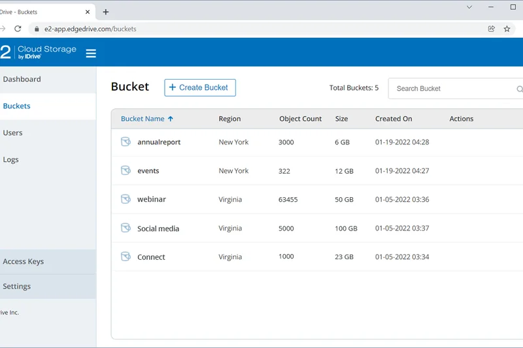523x348 pixels.
Task: Open Access Keys from the sidebar
Action: pyautogui.click(x=24, y=261)
